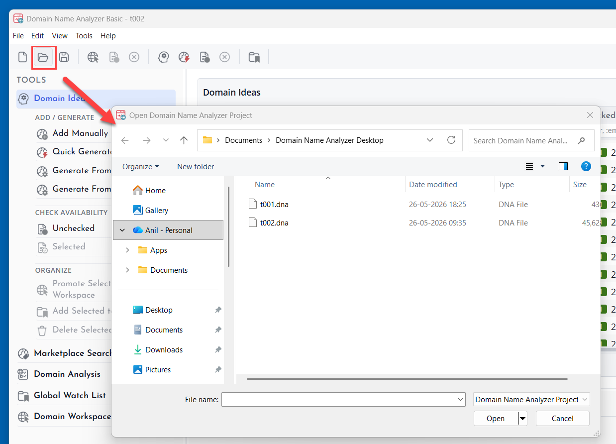The height and width of the screenshot is (444, 616).
Task: Select Gallery in navigation pane
Action: pyautogui.click(x=156, y=211)
